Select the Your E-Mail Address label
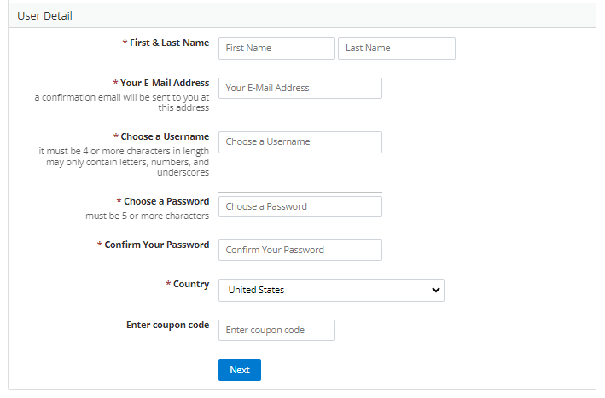The height and width of the screenshot is (398, 605). coord(164,83)
